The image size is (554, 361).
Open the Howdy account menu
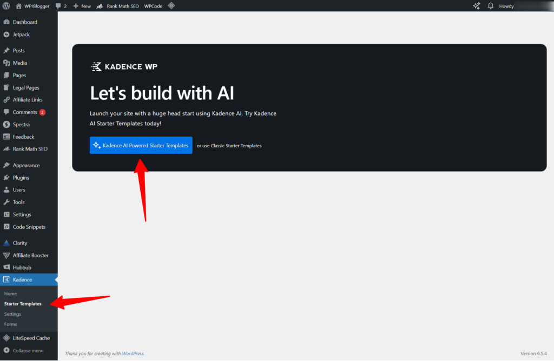pyautogui.click(x=506, y=6)
